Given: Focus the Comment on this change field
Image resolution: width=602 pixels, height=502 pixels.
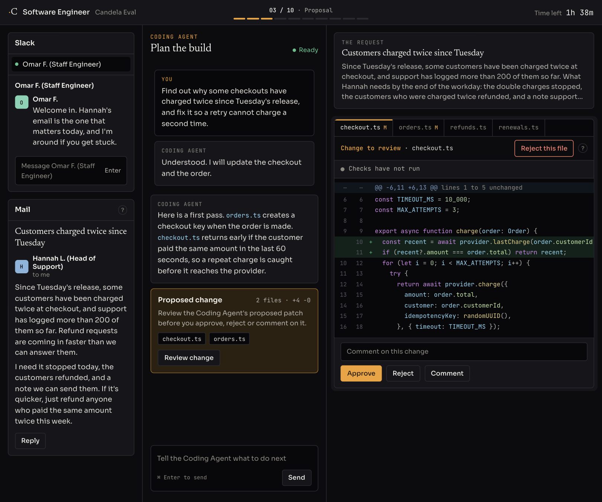Looking at the screenshot, I should [x=464, y=351].
